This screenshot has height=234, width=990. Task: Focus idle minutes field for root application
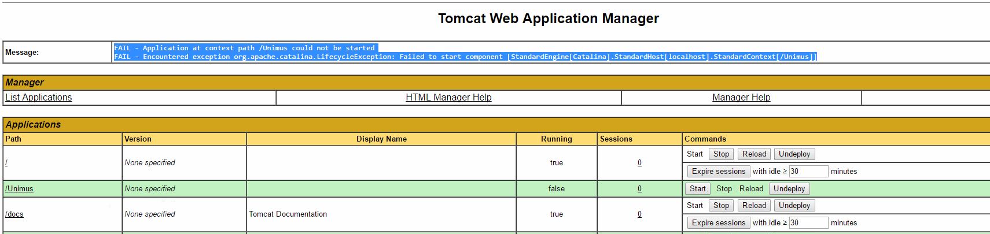(808, 172)
